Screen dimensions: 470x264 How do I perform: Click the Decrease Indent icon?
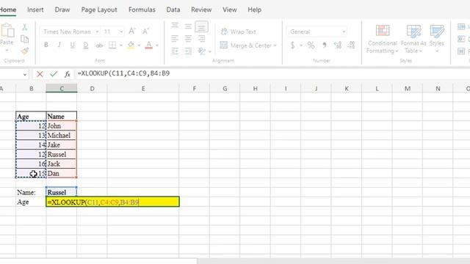coord(175,51)
